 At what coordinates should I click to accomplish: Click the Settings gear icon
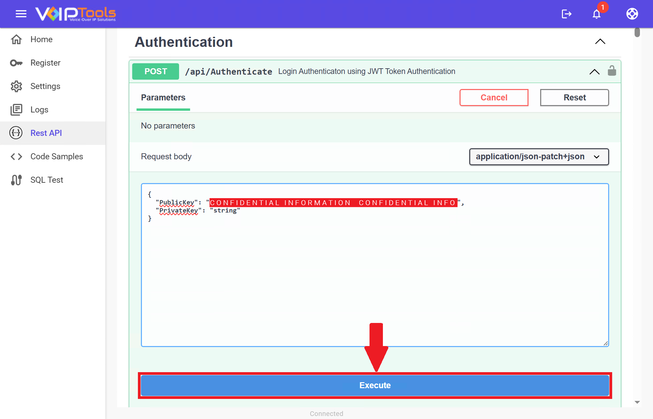click(x=16, y=86)
